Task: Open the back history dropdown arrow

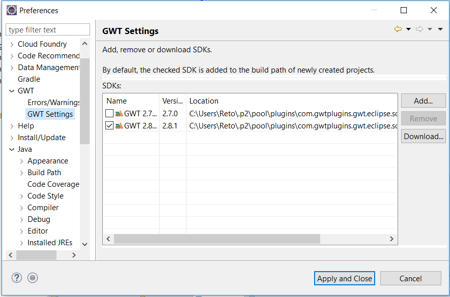Action: point(408,29)
